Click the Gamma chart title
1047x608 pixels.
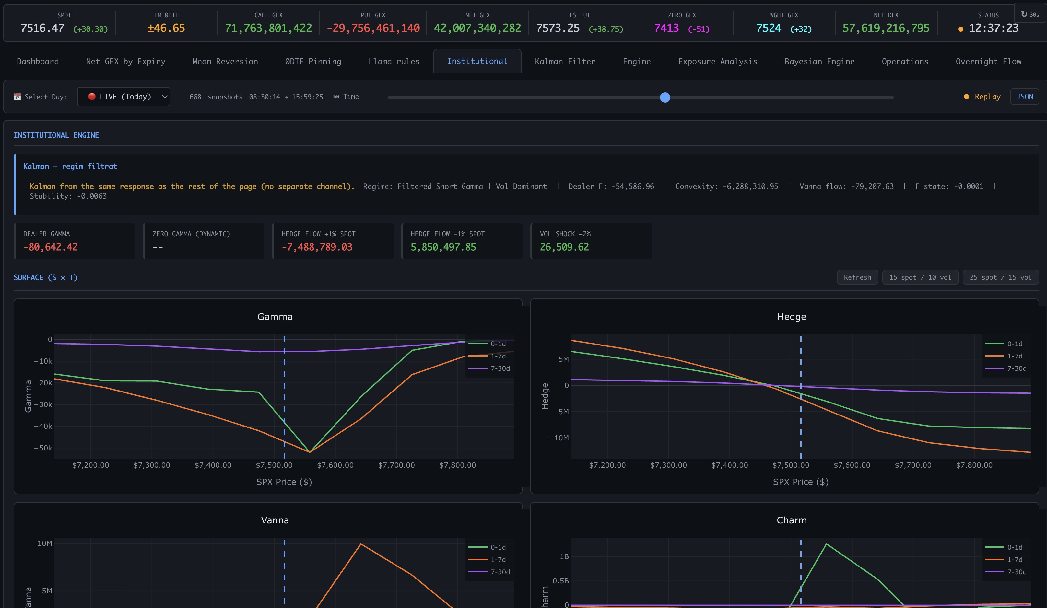point(275,316)
